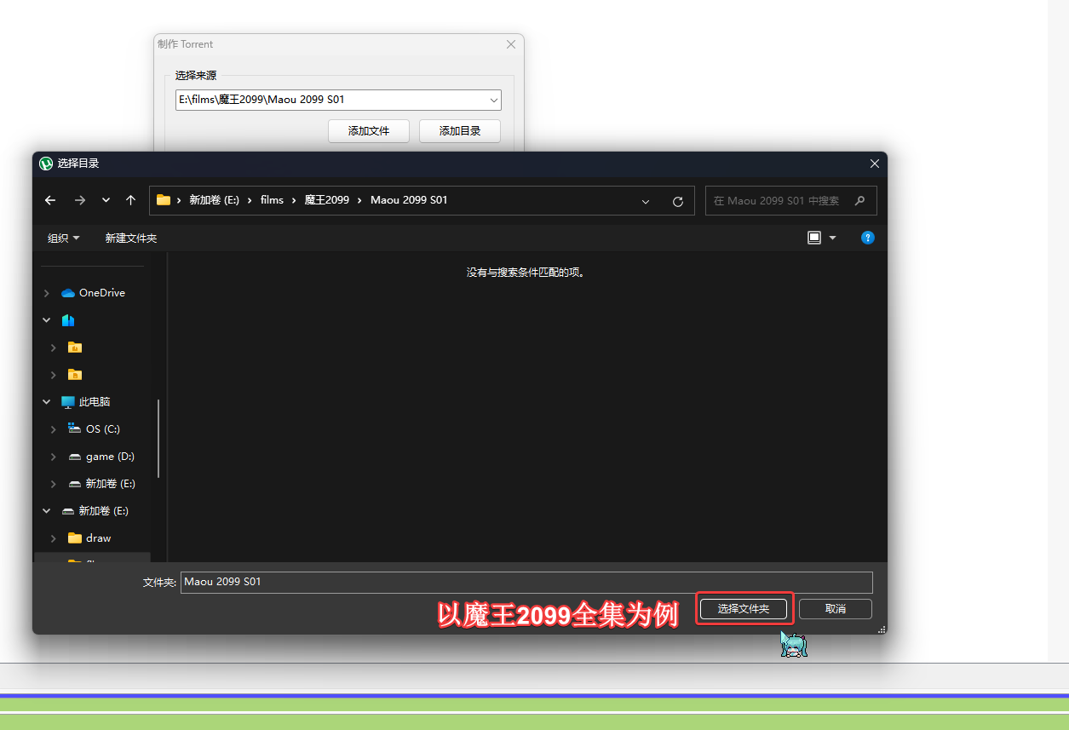Open the recent locations chevron

pyautogui.click(x=106, y=200)
